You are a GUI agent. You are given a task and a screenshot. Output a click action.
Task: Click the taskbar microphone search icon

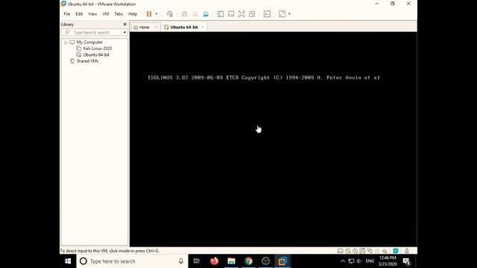181,261
